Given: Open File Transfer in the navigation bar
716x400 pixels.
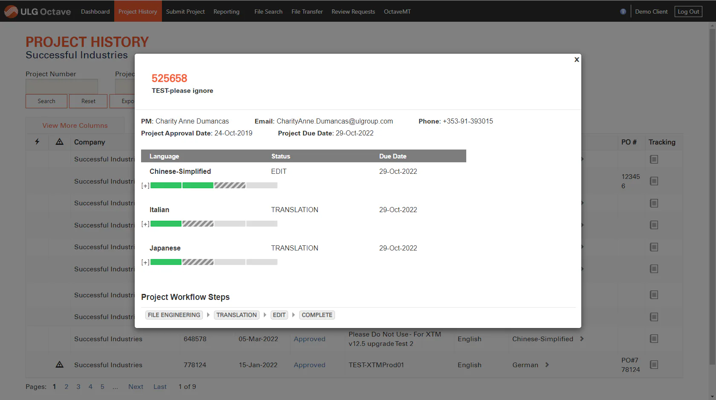Looking at the screenshot, I should click(307, 12).
